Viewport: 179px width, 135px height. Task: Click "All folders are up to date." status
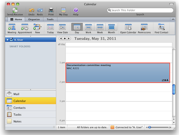92,127
